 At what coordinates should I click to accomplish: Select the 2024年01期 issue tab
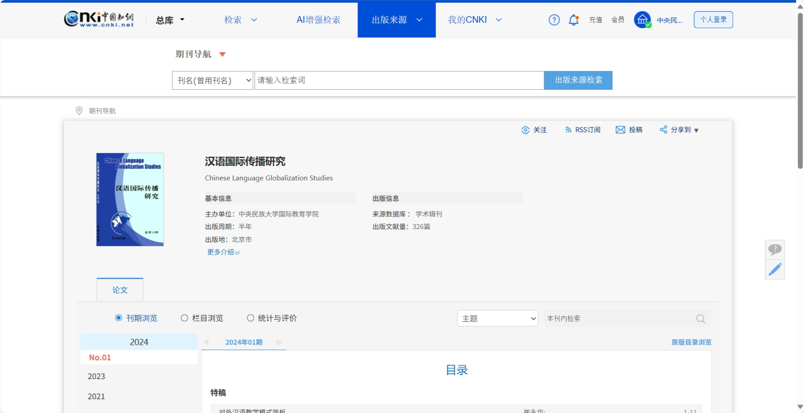click(x=244, y=342)
